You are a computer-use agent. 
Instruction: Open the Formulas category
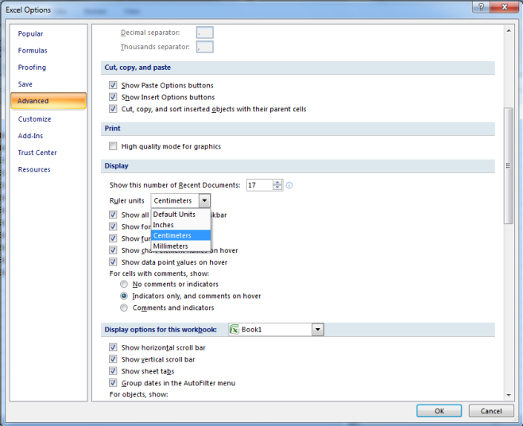point(33,51)
